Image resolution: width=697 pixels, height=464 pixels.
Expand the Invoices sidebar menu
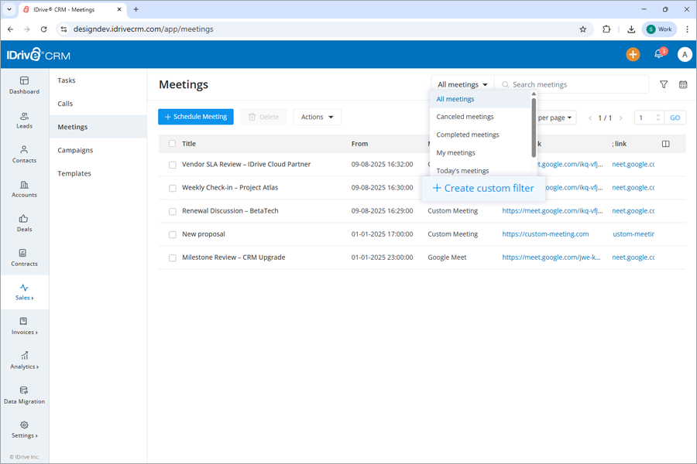pos(24,327)
